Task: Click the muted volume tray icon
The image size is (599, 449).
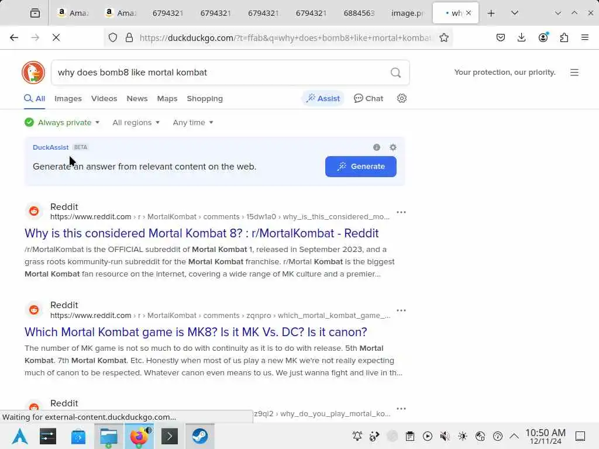Action: pyautogui.click(x=445, y=436)
